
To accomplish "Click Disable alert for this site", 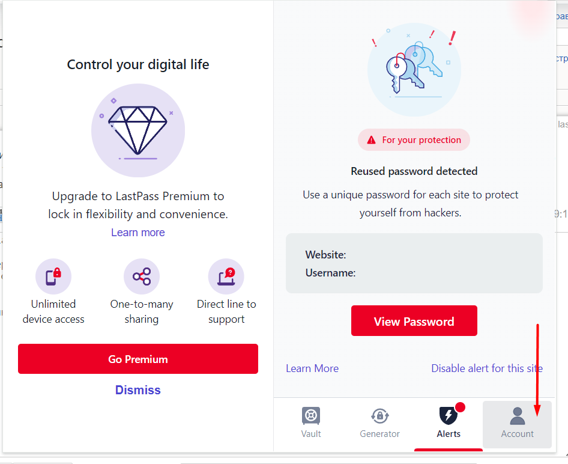I will click(487, 368).
